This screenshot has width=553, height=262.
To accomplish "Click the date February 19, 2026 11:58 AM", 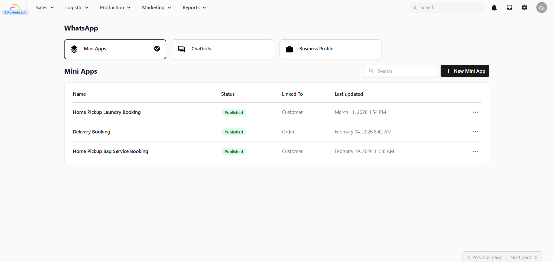I will point(364,151).
